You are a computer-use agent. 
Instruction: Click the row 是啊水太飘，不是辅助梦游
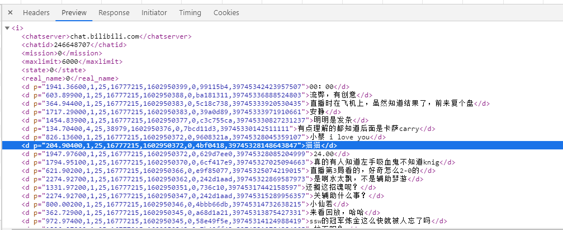tap(223, 179)
